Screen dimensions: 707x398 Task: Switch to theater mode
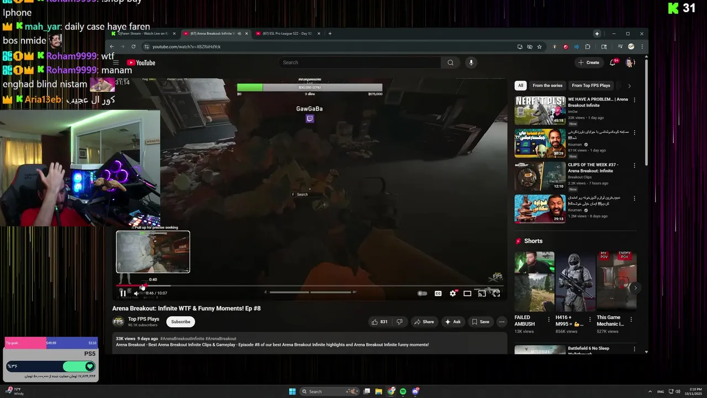pos(467,294)
